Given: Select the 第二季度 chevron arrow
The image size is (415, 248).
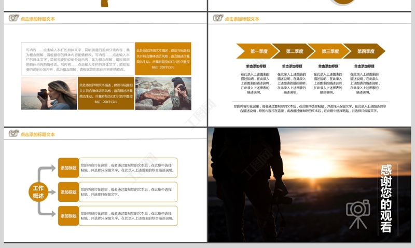Looking at the screenshot, I should click(293, 51).
